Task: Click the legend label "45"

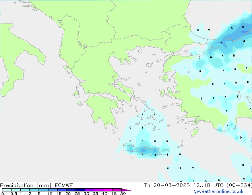Action: (114, 193)
